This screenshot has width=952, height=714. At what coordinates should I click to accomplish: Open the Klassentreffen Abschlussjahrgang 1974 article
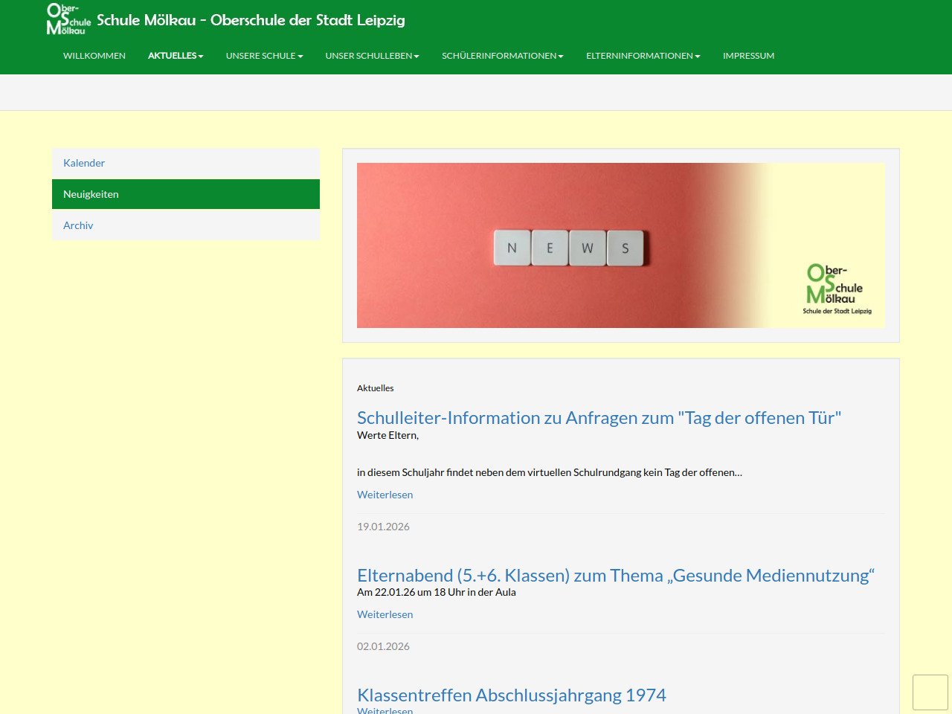point(511,695)
